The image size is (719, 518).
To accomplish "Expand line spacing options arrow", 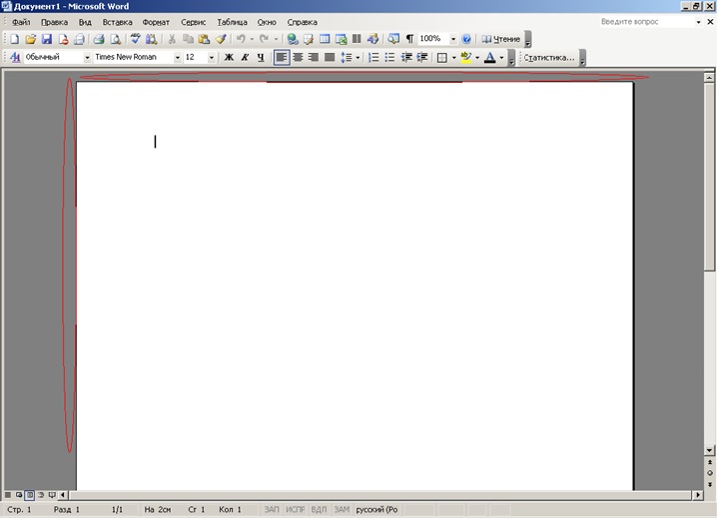I will (358, 58).
